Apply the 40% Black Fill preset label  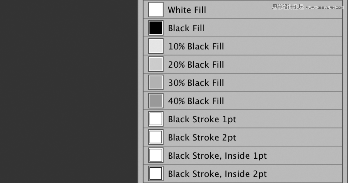point(196,101)
